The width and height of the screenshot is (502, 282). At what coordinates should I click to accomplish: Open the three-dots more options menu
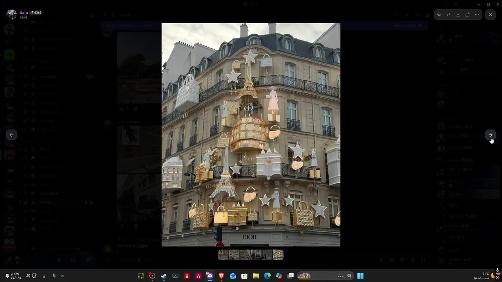point(477,14)
